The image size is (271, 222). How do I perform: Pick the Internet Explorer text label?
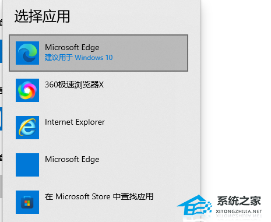coord(75,122)
